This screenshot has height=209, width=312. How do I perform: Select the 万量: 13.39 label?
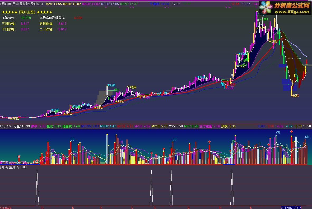[x=22, y=126]
